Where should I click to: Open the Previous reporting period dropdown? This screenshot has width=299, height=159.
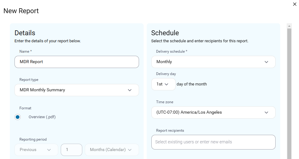(36, 150)
